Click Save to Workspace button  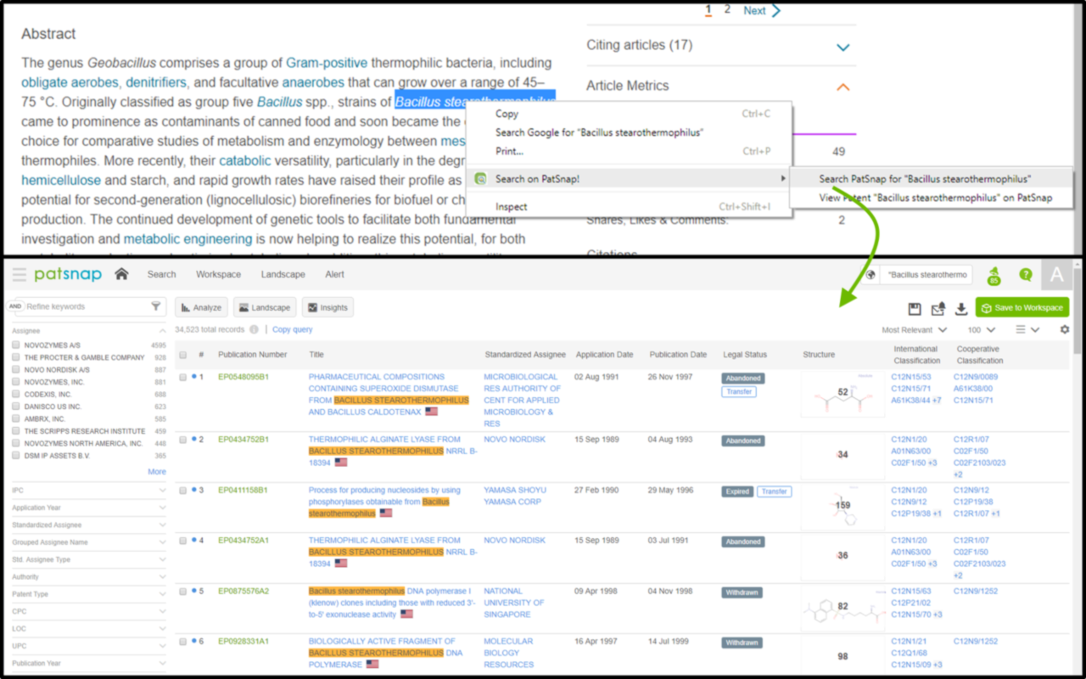tap(1022, 307)
